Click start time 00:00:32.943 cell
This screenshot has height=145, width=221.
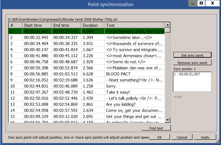coord(37,37)
